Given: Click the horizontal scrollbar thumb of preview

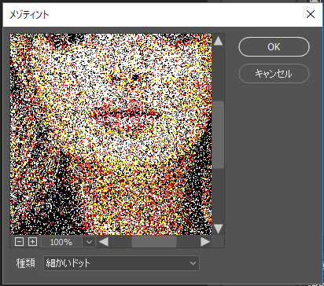Looking at the screenshot, I should [154, 242].
